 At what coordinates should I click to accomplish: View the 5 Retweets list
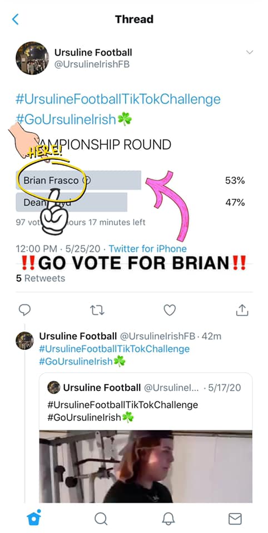(x=41, y=278)
